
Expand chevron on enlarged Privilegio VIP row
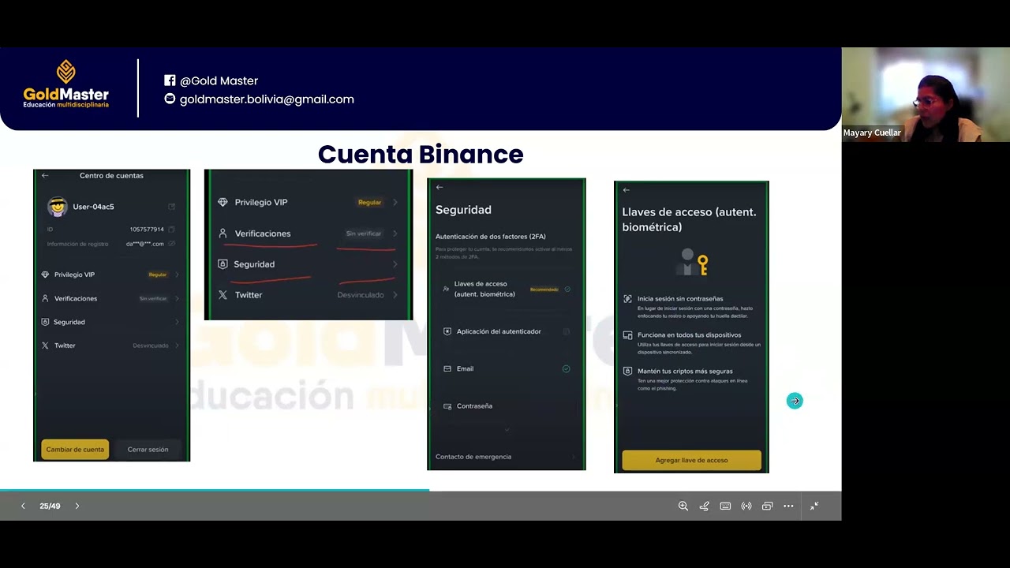pyautogui.click(x=395, y=202)
